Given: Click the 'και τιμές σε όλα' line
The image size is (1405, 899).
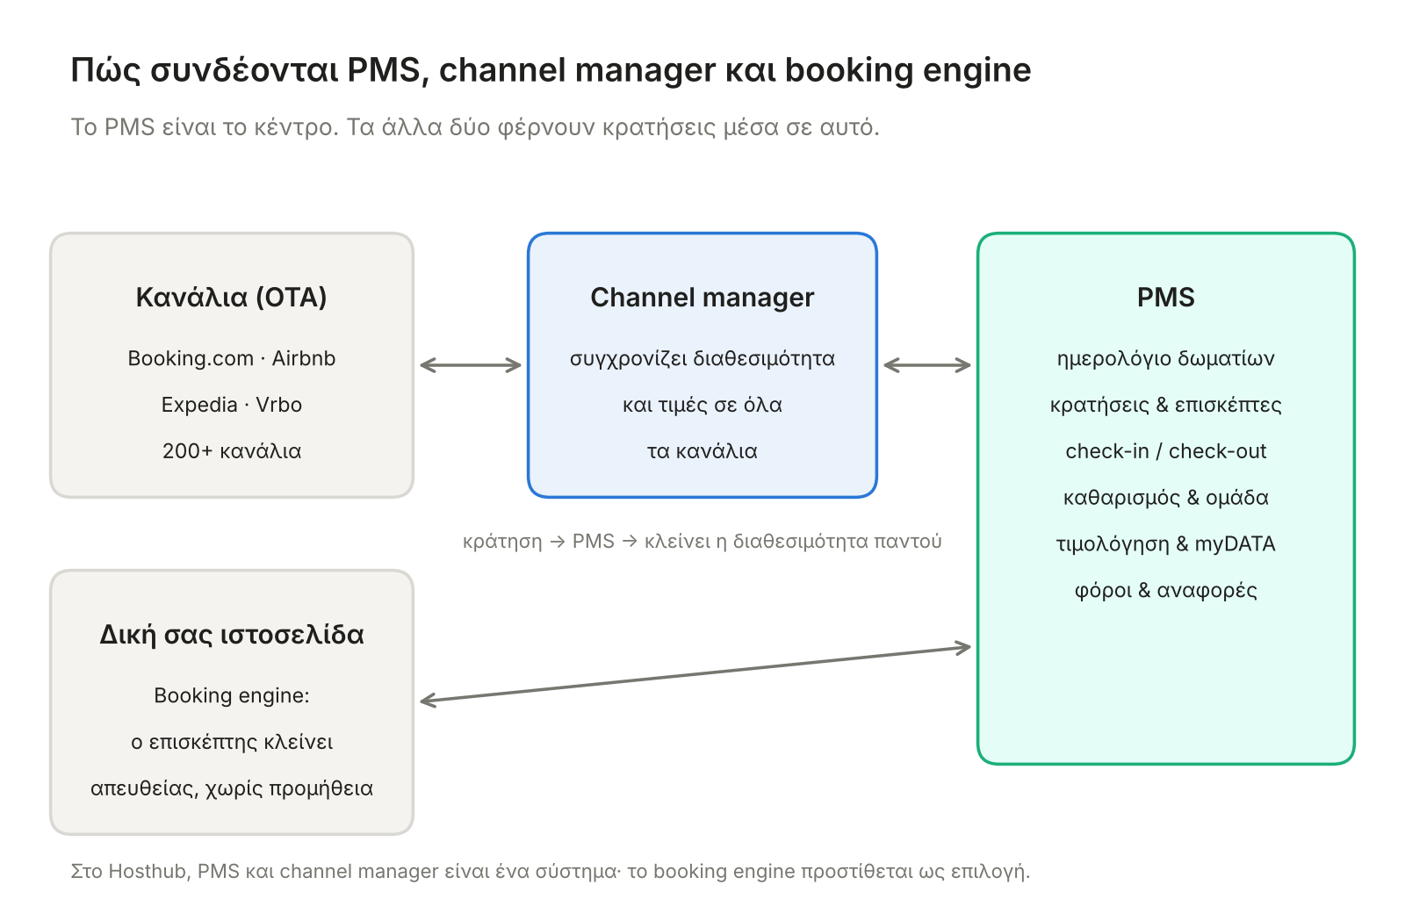Looking at the screenshot, I should 702,405.
